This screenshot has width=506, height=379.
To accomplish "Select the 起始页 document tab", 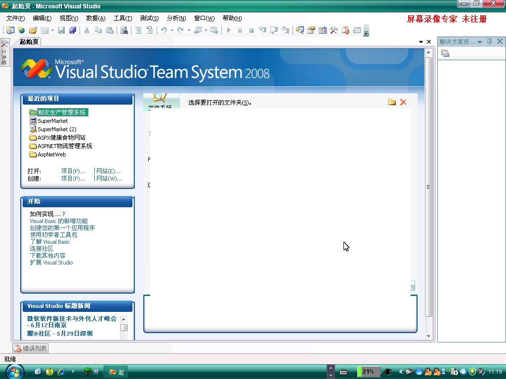I will click(29, 41).
